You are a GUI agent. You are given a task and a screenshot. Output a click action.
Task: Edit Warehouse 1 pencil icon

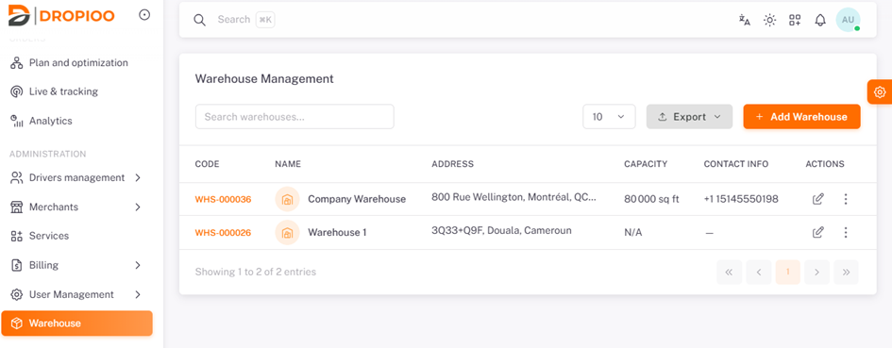tap(818, 233)
